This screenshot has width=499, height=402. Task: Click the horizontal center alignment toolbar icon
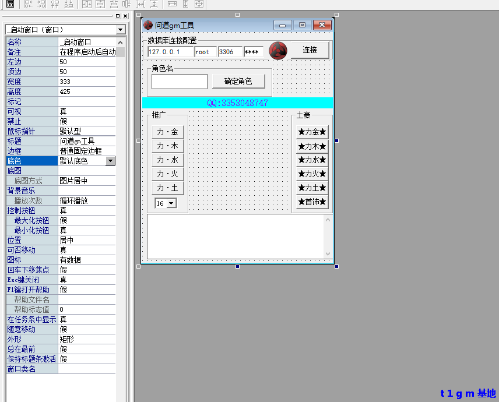point(86,5)
